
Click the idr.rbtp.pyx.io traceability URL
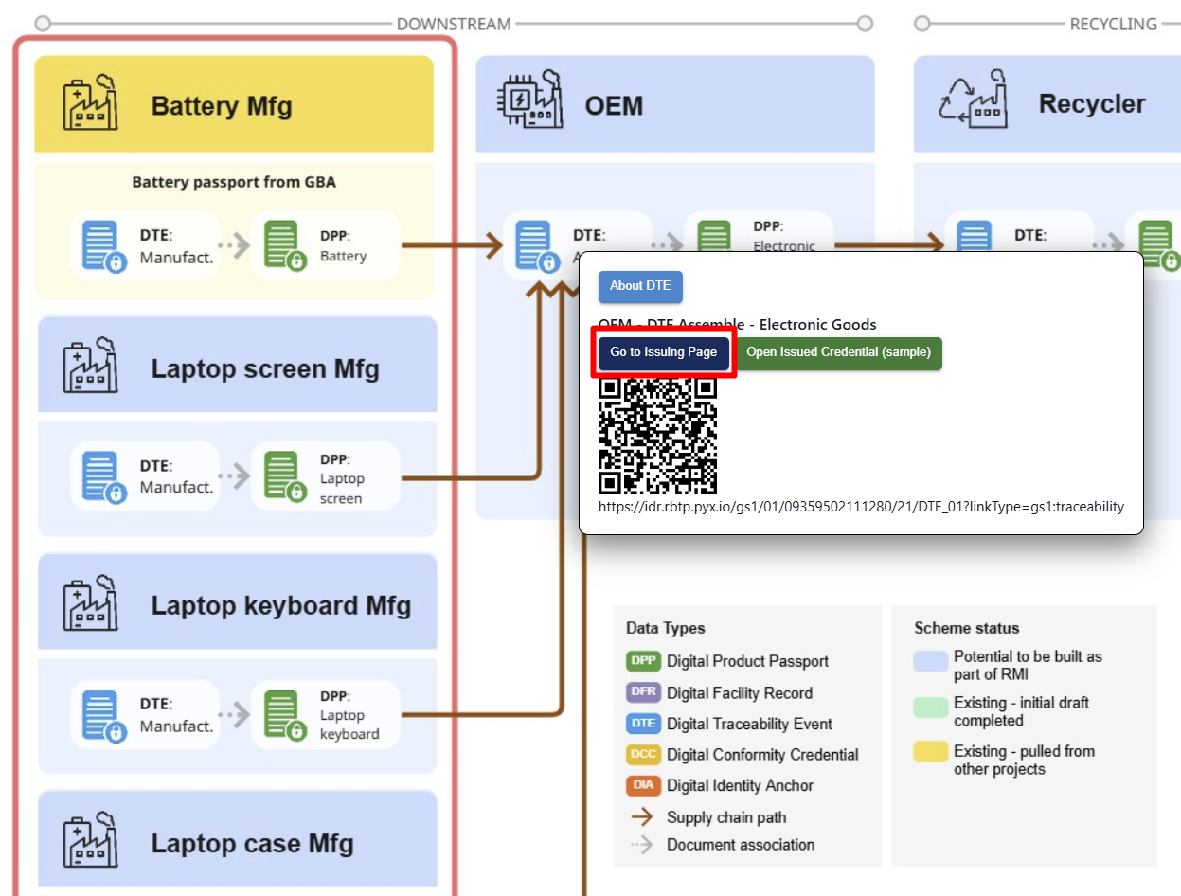click(x=861, y=507)
